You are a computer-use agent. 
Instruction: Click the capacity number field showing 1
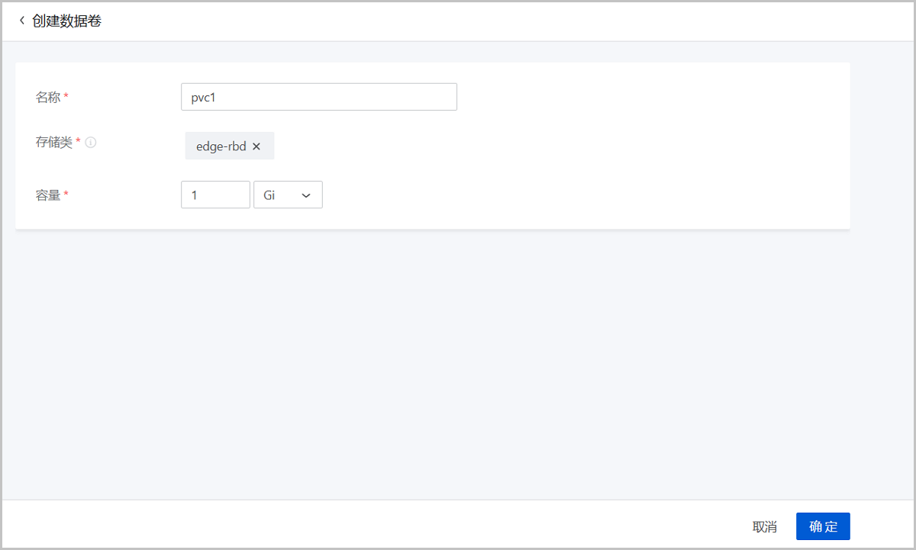[215, 195]
